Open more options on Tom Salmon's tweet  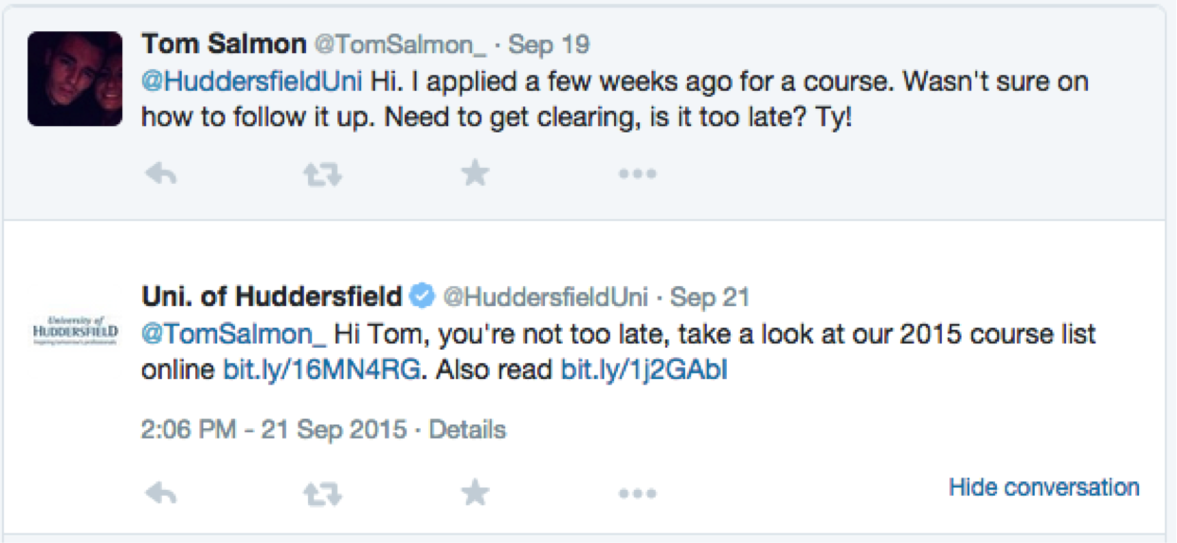(x=637, y=173)
